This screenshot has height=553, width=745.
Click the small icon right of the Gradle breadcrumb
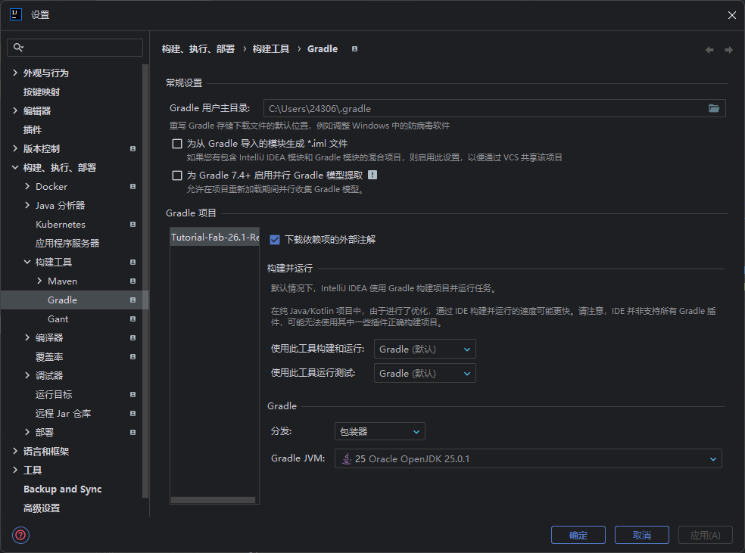[x=354, y=48]
